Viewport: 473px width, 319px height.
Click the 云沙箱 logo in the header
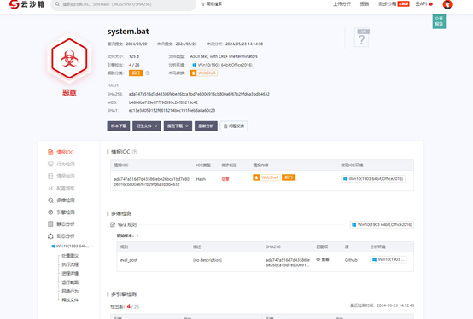(26, 4)
